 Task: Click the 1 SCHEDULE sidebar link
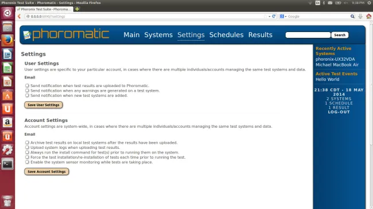[x=339, y=103]
